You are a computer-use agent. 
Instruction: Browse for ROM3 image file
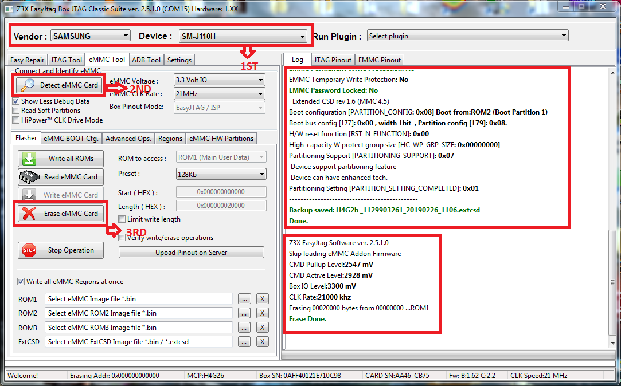[x=244, y=328]
